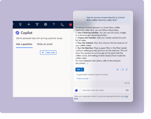Image resolution: width=151 pixels, height=119 pixels.
Task: Click the red status indicator dot
Action: click(x=70, y=25)
